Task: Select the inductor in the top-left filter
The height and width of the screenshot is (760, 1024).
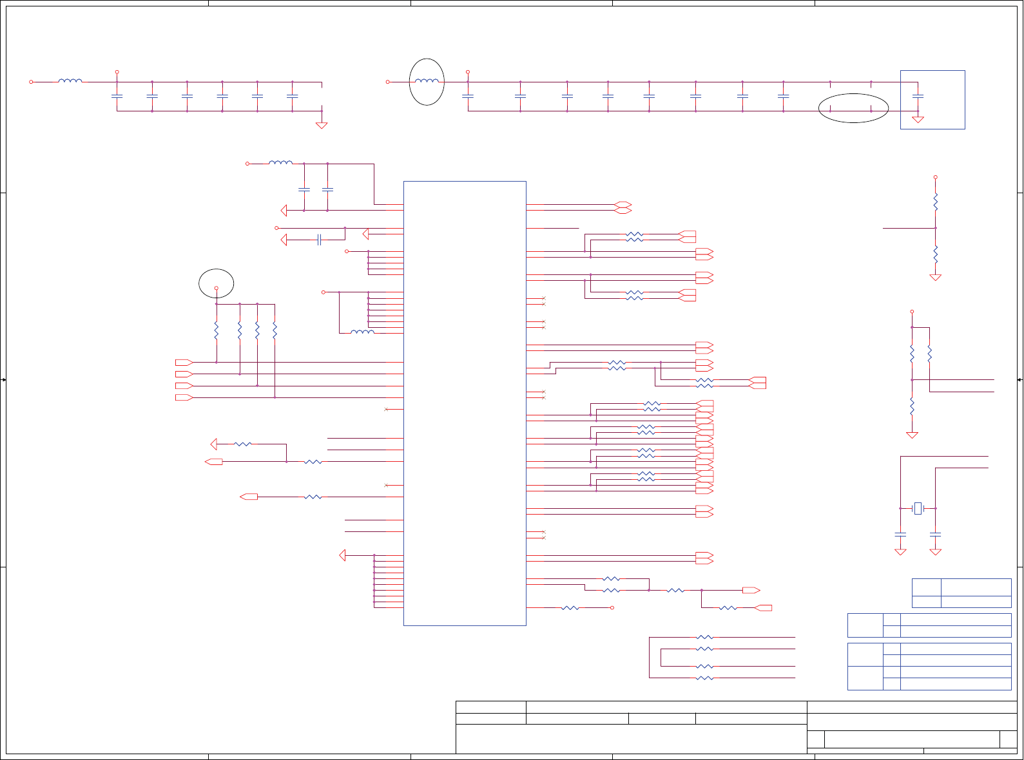Action: (70, 81)
